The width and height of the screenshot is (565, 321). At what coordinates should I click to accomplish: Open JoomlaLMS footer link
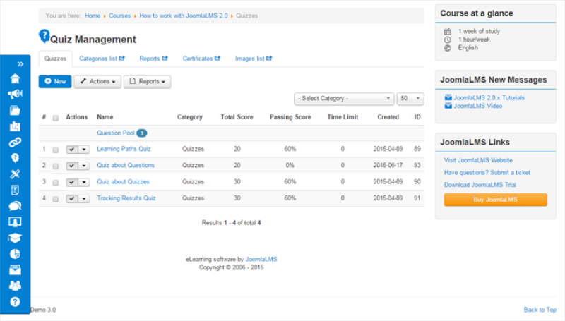click(261, 259)
